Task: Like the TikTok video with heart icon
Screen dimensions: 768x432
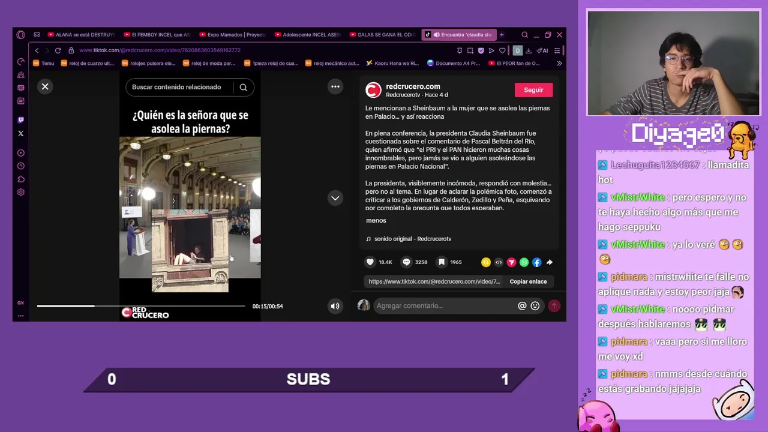Action: (370, 262)
